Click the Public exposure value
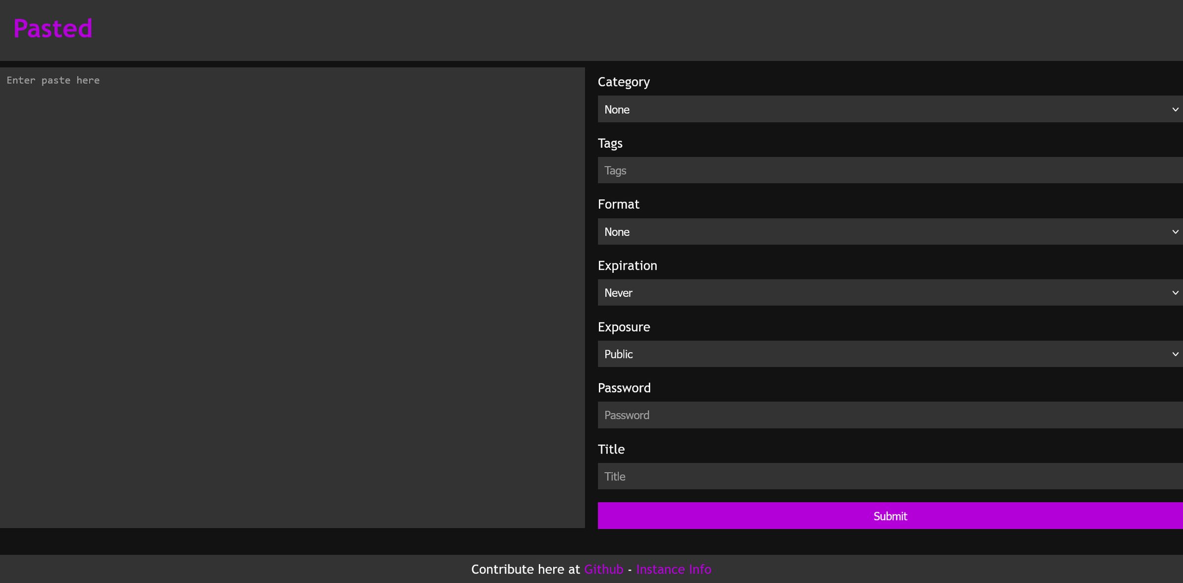 pos(619,354)
